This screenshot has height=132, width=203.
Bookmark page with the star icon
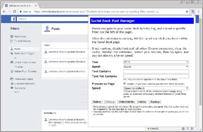coord(187,12)
